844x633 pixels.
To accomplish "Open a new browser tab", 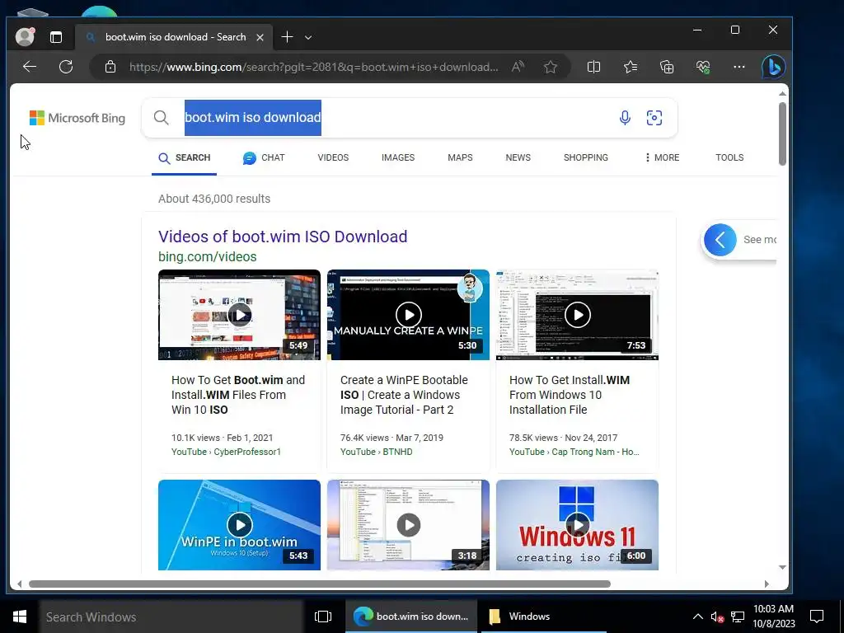I will point(288,36).
